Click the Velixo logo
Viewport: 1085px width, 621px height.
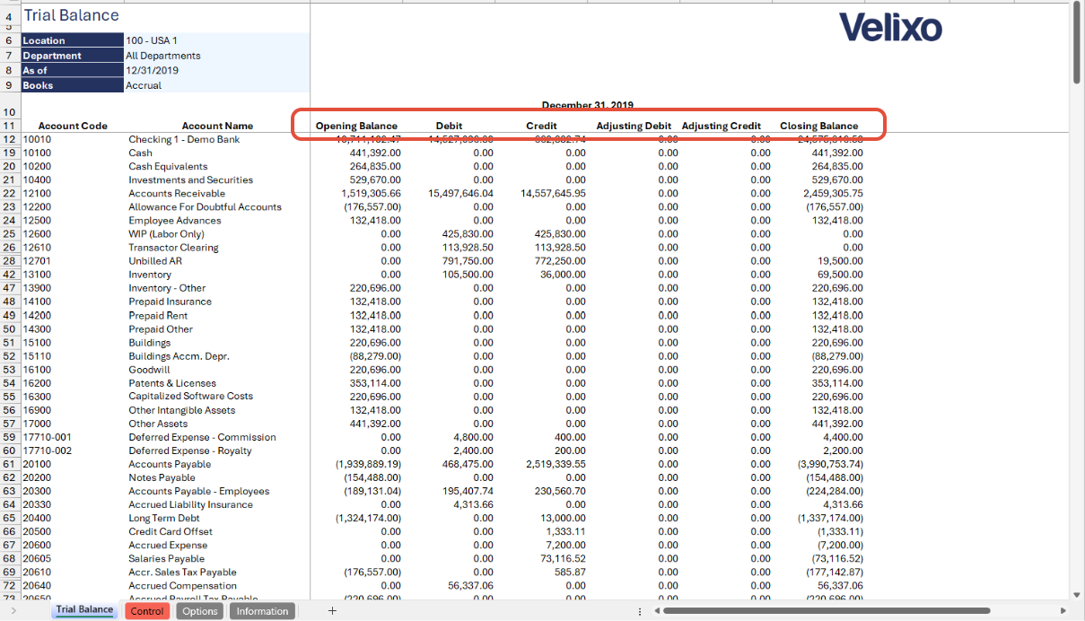point(890,28)
